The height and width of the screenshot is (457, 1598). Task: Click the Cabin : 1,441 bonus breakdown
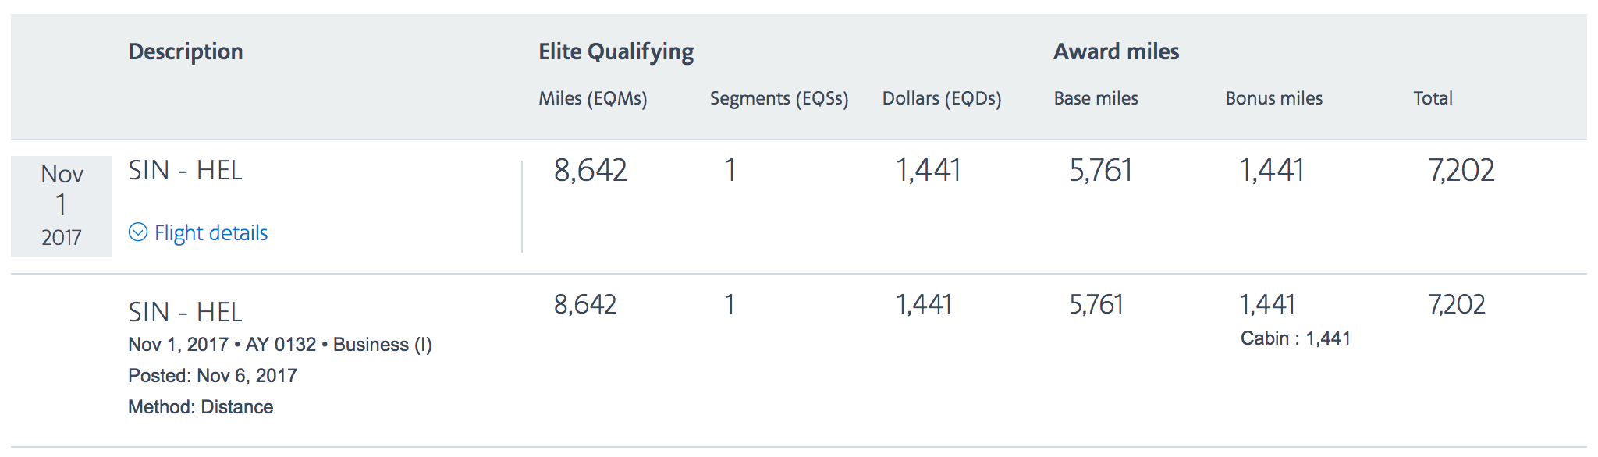[x=1295, y=338]
